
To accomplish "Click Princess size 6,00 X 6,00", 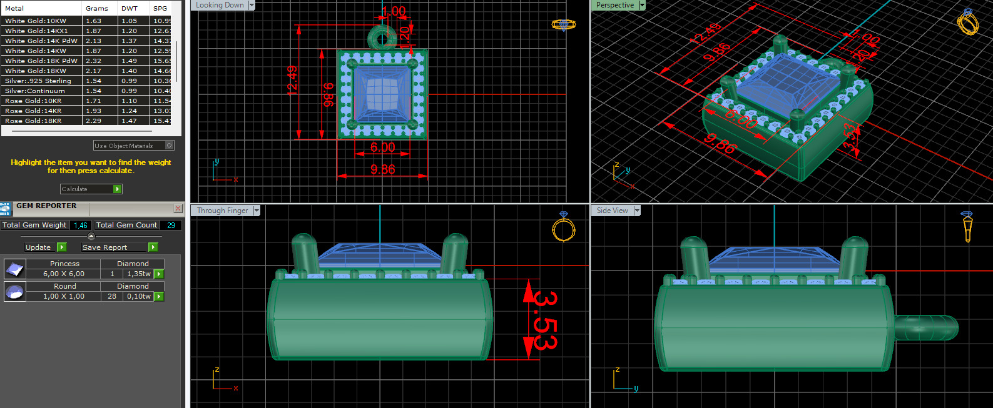I will click(x=64, y=274).
